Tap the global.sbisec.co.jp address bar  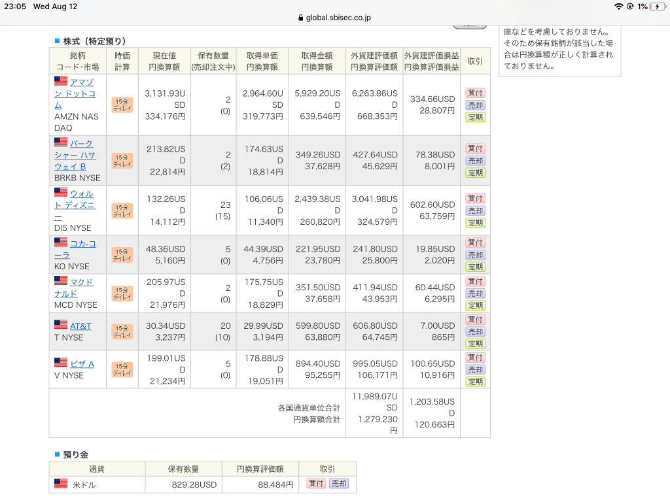pyautogui.click(x=335, y=18)
